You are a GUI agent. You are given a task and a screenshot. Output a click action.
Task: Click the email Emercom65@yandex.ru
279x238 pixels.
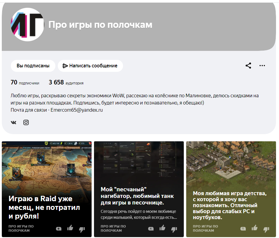(77, 110)
